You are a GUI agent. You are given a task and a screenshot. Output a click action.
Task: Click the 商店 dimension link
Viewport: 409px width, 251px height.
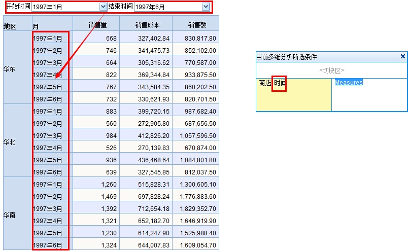click(265, 83)
